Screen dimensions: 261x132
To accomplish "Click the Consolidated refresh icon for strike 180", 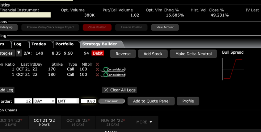I will point(106,75).
